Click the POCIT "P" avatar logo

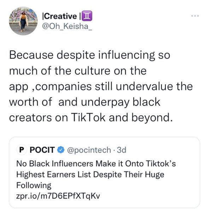(22, 150)
